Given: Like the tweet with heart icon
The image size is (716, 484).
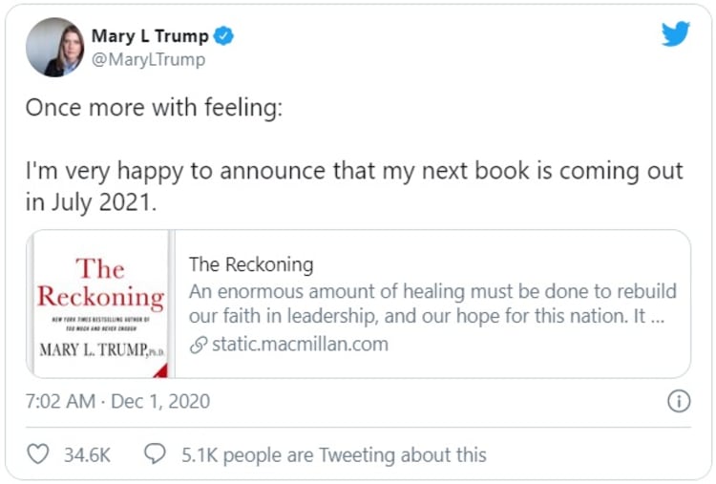Looking at the screenshot, I should click(38, 454).
